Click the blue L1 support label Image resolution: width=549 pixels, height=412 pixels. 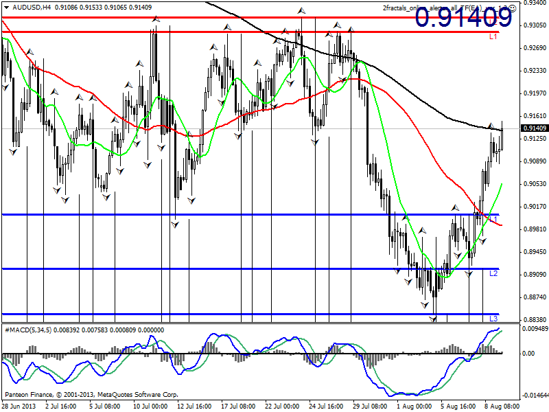[x=493, y=218]
